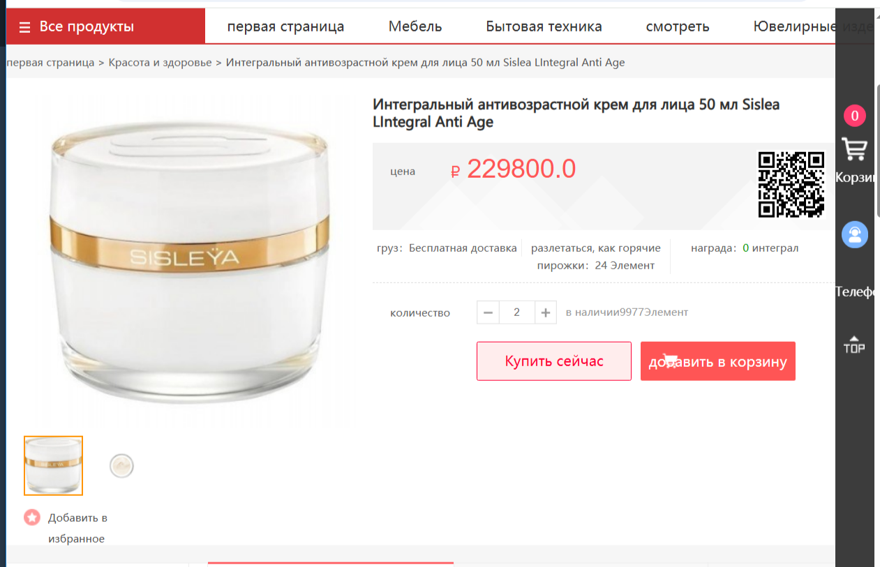Screen dimensions: 880x567
Task: Open the shopping cart icon in sidebar
Action: (854, 149)
